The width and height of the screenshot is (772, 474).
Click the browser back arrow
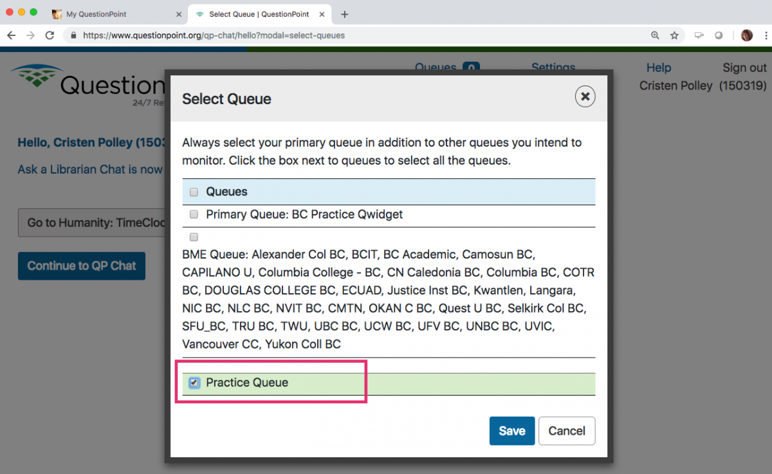coord(11,35)
